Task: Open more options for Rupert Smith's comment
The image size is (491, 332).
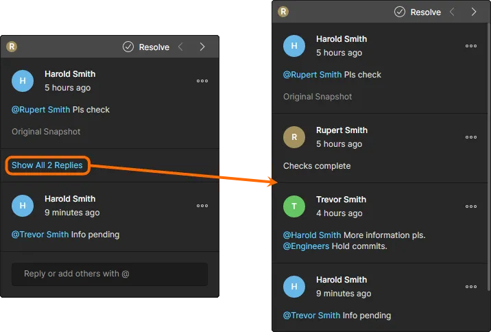Action: [x=471, y=137]
